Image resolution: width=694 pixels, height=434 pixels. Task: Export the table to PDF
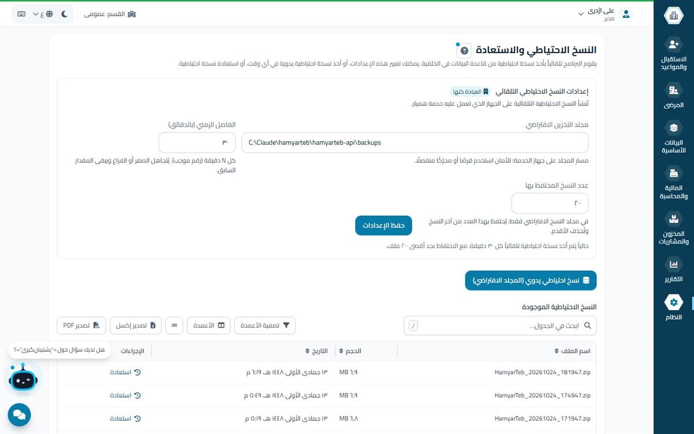(x=82, y=326)
